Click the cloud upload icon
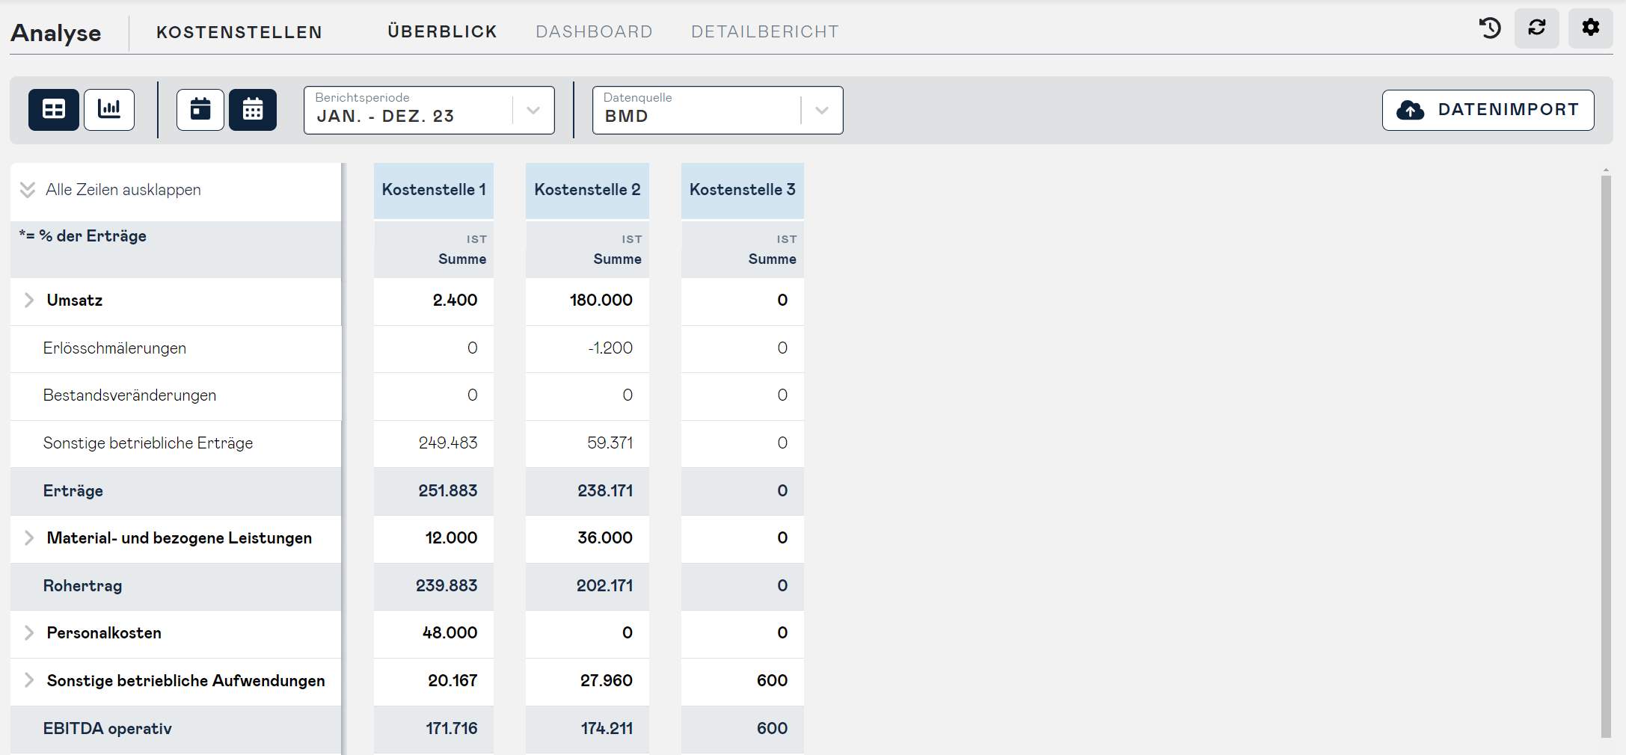This screenshot has height=755, width=1626. click(x=1411, y=111)
